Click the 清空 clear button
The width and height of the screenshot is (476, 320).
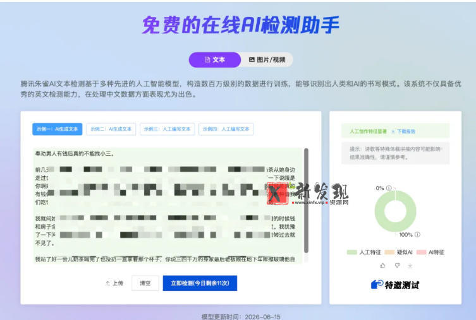pyautogui.click(x=145, y=283)
